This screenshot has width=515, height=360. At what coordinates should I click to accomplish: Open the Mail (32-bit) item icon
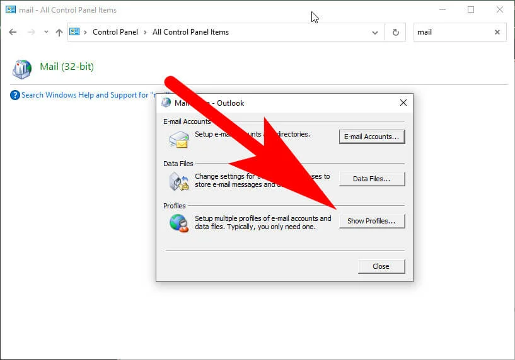[22, 69]
